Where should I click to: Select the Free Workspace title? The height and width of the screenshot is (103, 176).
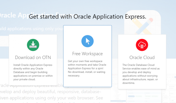[87, 54]
